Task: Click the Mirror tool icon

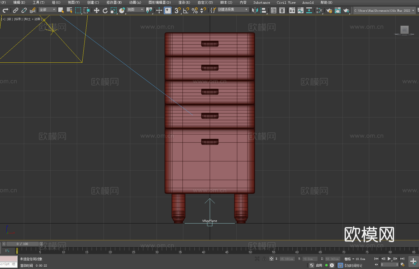Action: point(255,10)
